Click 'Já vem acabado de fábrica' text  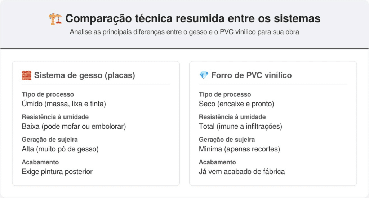(242, 172)
